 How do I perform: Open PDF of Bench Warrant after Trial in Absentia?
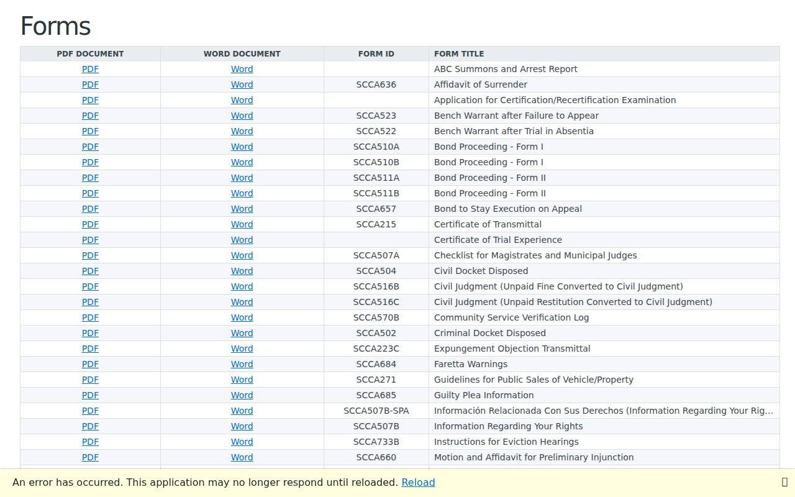(x=90, y=131)
